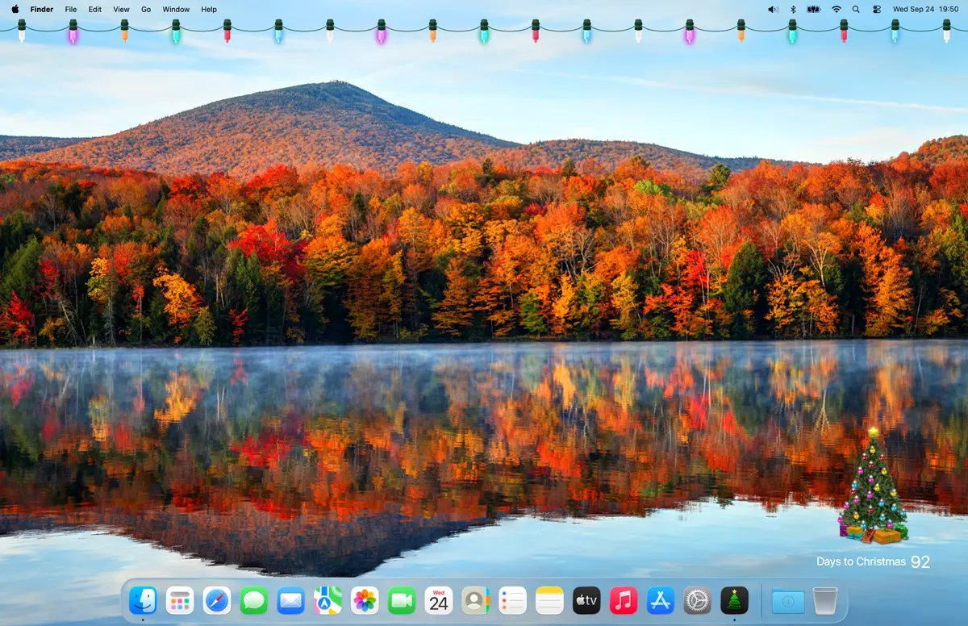The image size is (968, 626).
Task: Open the Photos app
Action: pos(364,601)
